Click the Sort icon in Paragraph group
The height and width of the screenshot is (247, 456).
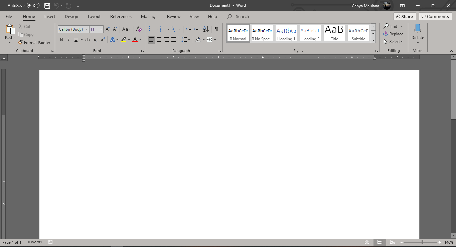click(206, 29)
